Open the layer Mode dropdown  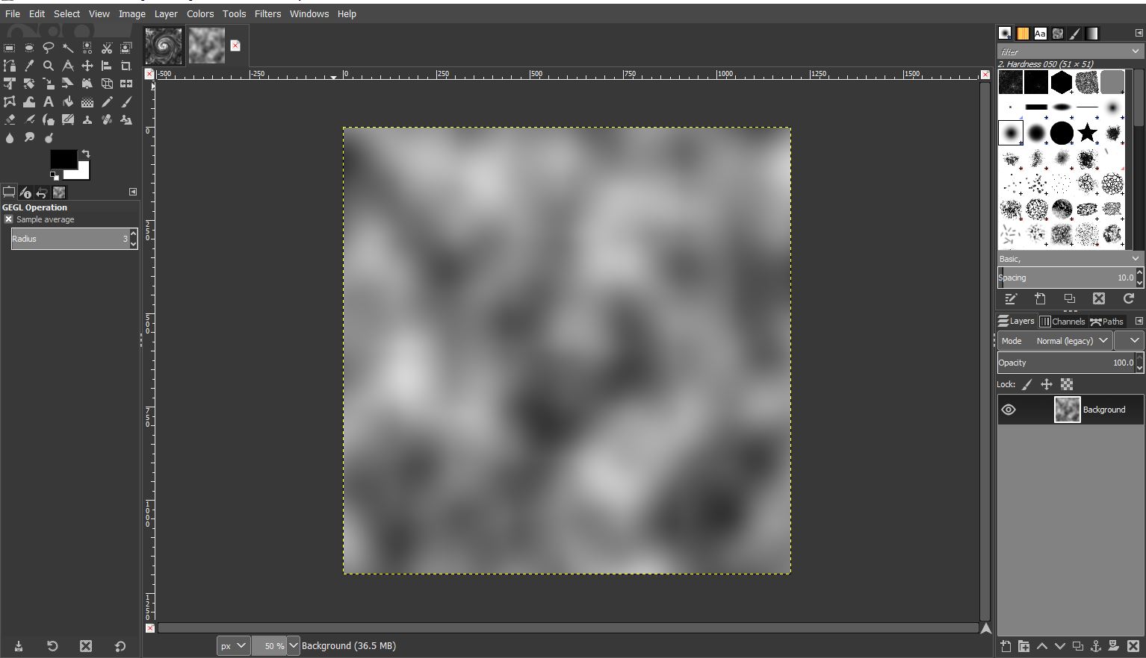click(1055, 341)
